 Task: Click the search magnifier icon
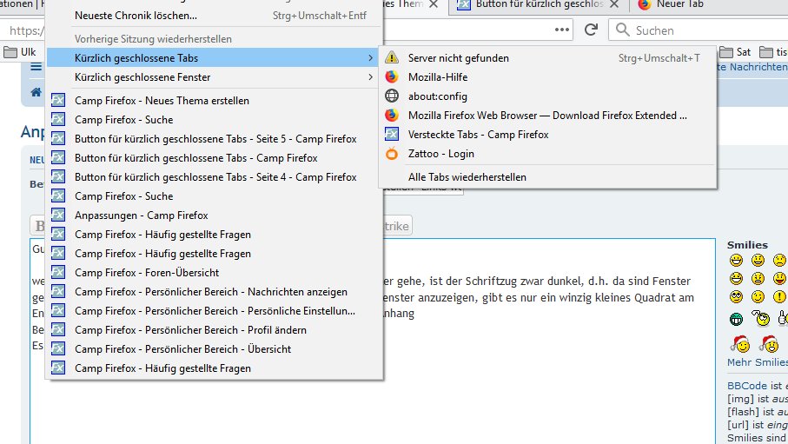[x=623, y=30]
